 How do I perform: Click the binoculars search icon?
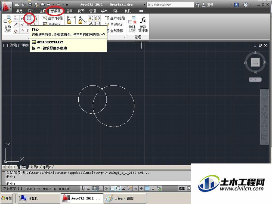point(197,5)
